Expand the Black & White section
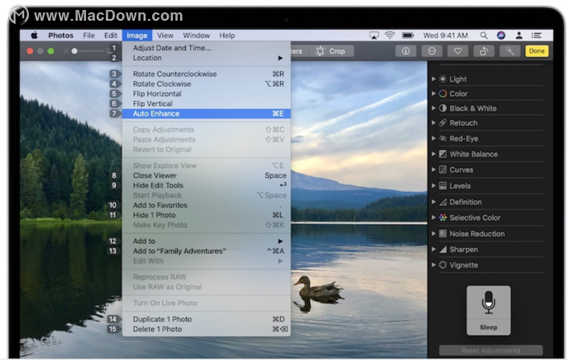The height and width of the screenshot is (363, 568). 433,108
